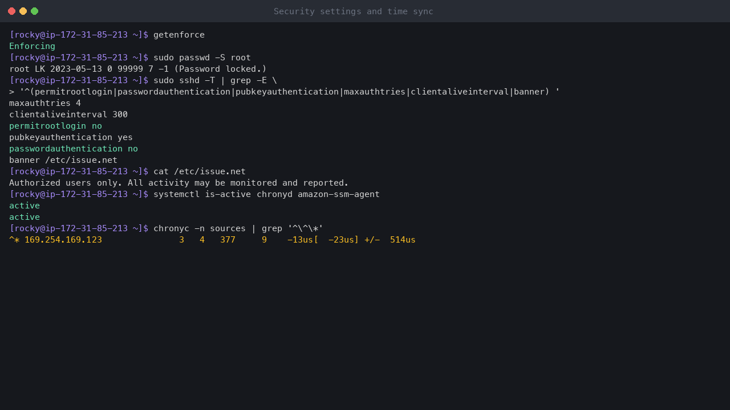Screen dimensions: 730x410
Task: Select the 'clientaliveinterval 300' line
Action: pos(68,114)
